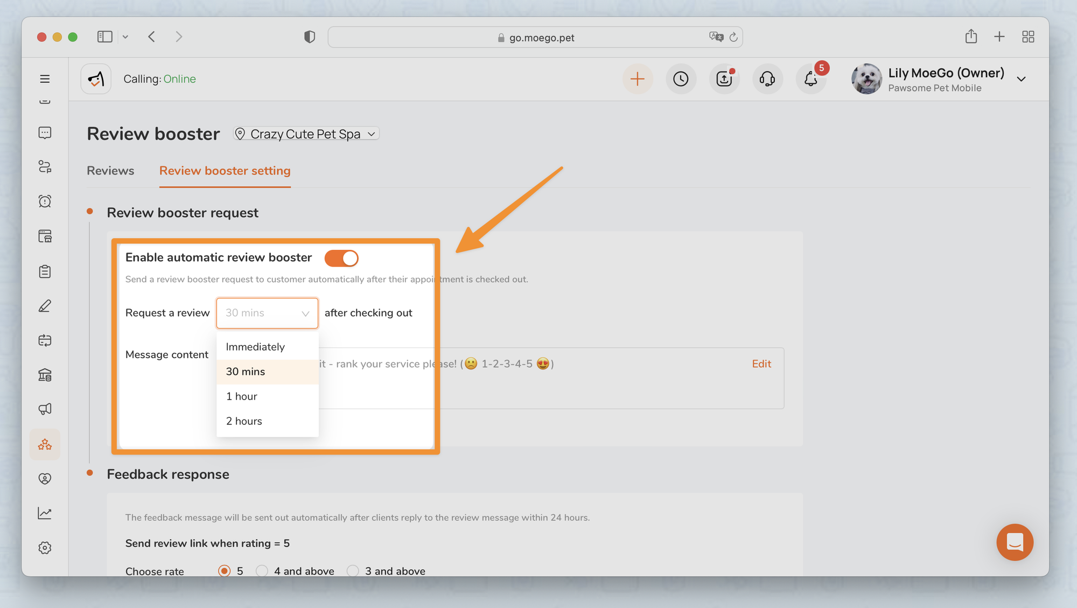The image size is (1077, 608).
Task: Open the Safari sidebar options chevron
Action: click(x=125, y=37)
